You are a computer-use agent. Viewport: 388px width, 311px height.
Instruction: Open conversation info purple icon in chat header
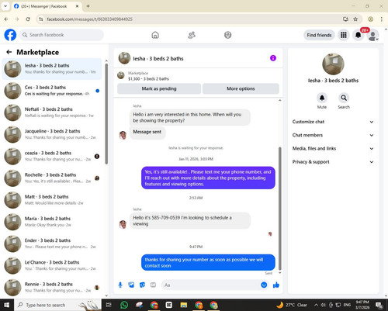(x=273, y=58)
